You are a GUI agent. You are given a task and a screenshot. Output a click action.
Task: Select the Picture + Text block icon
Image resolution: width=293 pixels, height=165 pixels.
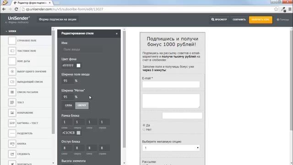[12, 123]
